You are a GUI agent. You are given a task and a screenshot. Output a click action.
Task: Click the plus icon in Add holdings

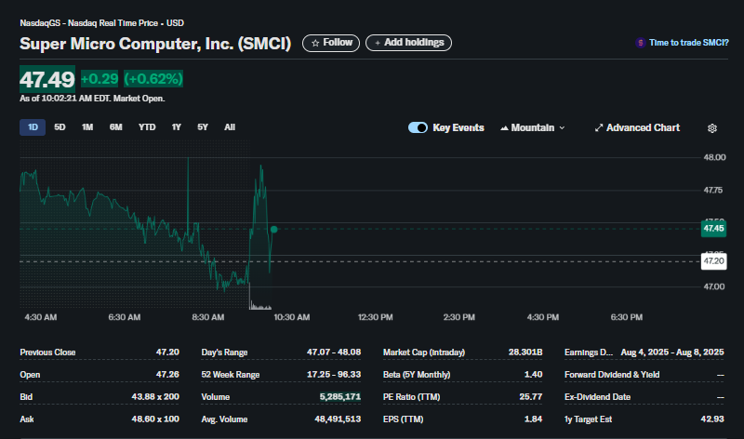[x=378, y=43]
